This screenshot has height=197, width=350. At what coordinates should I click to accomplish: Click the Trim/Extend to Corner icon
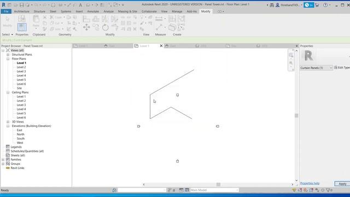coord(115,27)
